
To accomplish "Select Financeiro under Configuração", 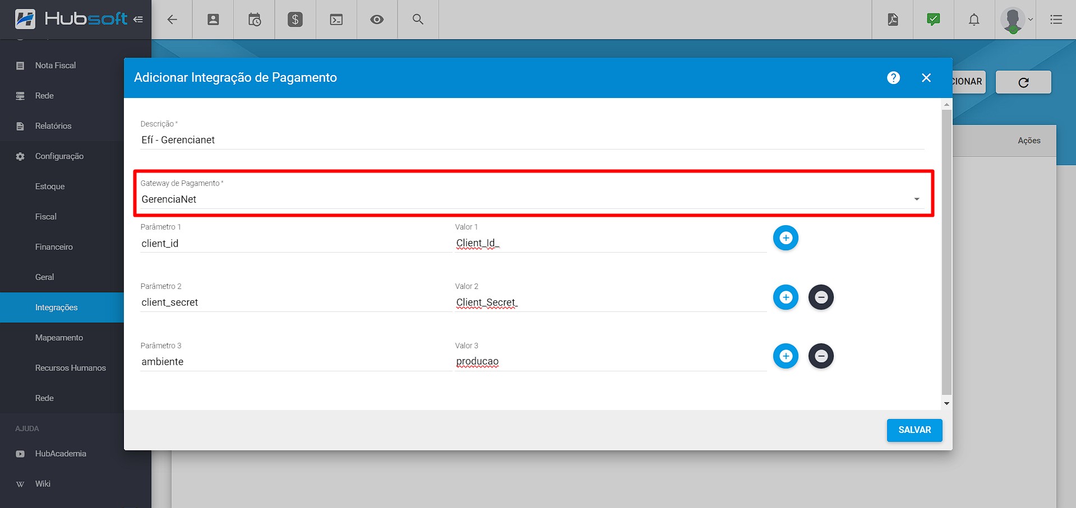I will tap(62, 247).
